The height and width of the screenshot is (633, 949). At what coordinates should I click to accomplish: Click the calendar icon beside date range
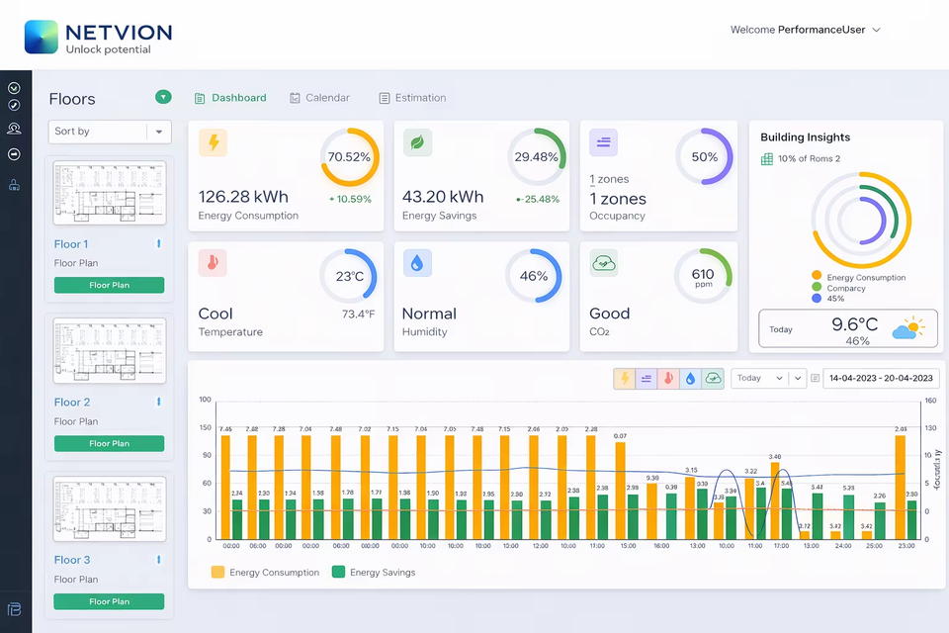pyautogui.click(x=816, y=378)
